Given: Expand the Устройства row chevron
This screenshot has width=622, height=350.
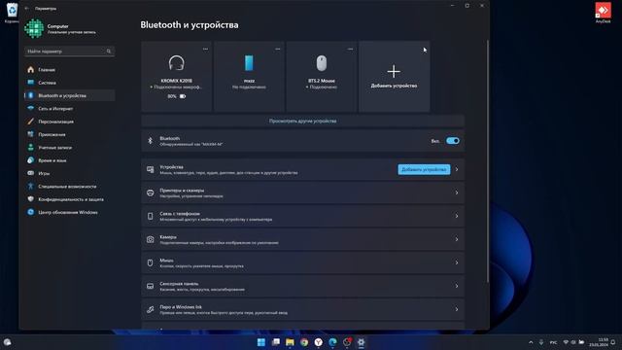Looking at the screenshot, I should [457, 169].
